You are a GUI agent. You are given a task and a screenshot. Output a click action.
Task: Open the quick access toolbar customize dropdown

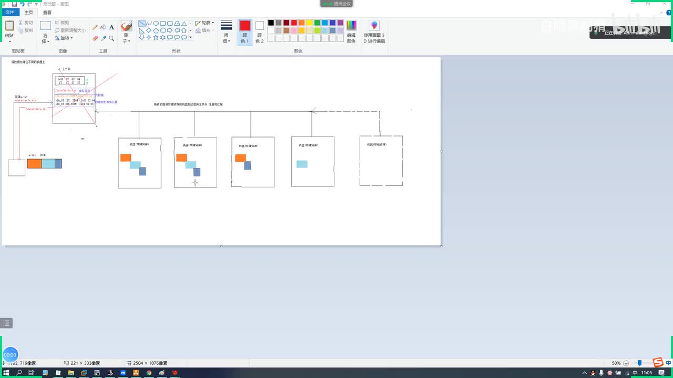click(36, 4)
